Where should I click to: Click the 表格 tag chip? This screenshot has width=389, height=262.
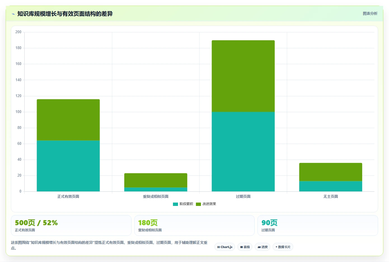245,247
